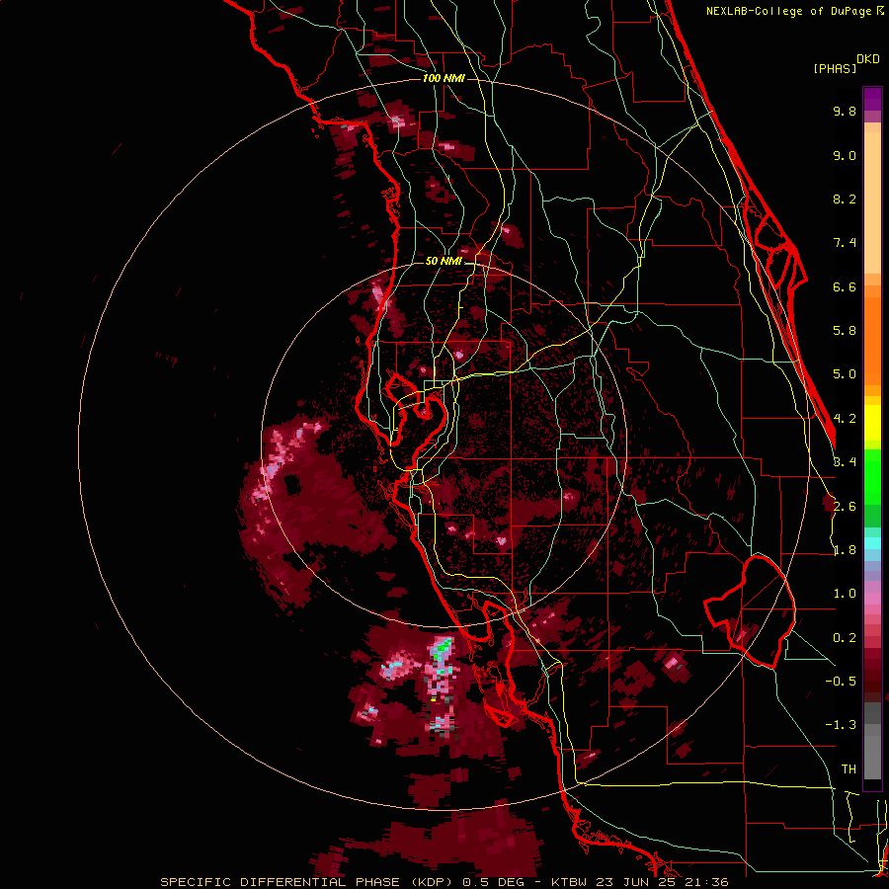Click the 1.0 value on the scale
Screen dimensions: 889x889
(x=845, y=594)
